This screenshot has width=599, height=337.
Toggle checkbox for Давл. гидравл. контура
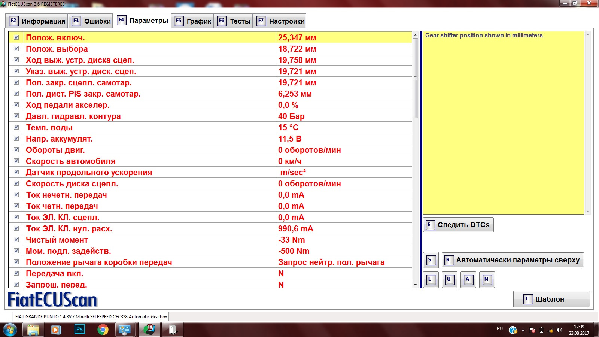tap(16, 116)
